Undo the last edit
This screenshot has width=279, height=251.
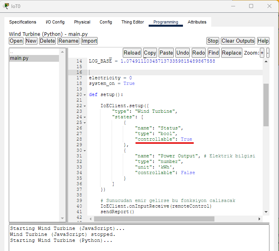click(x=183, y=53)
